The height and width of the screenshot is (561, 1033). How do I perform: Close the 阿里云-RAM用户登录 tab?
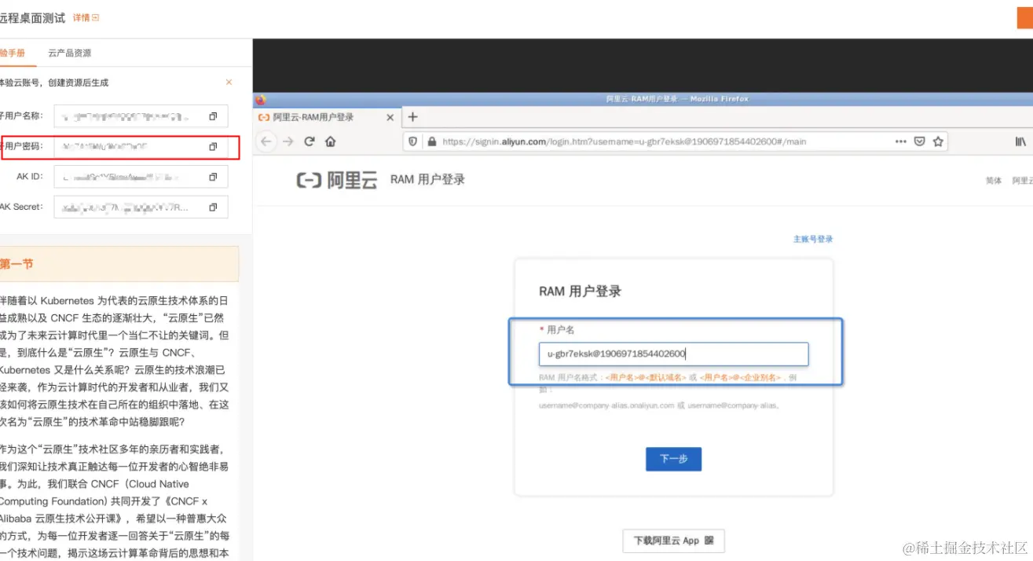point(390,117)
